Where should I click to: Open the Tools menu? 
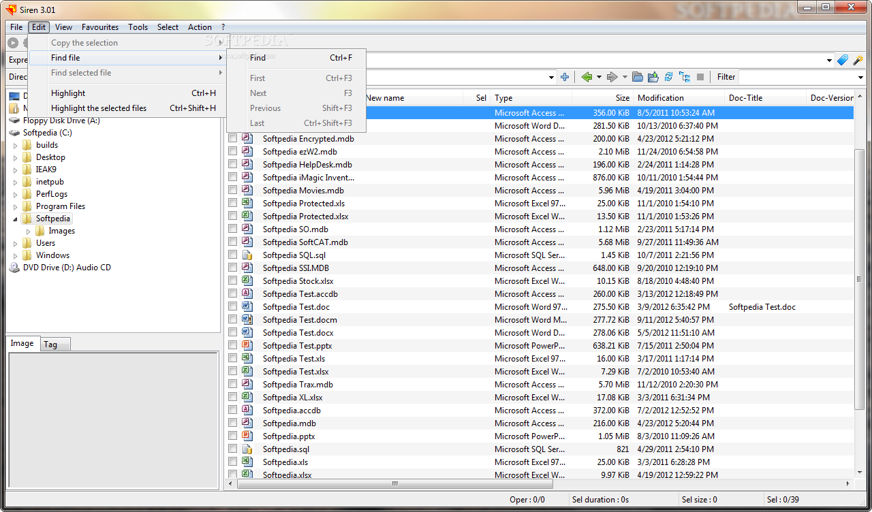138,27
